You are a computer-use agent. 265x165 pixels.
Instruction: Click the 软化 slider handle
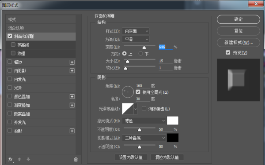tap(125, 68)
